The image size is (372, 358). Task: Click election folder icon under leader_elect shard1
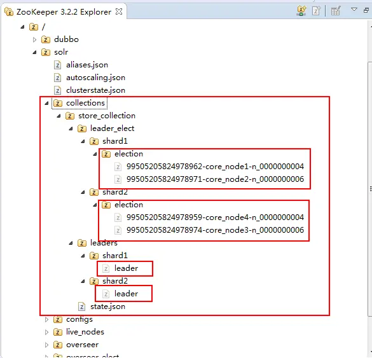click(106, 154)
